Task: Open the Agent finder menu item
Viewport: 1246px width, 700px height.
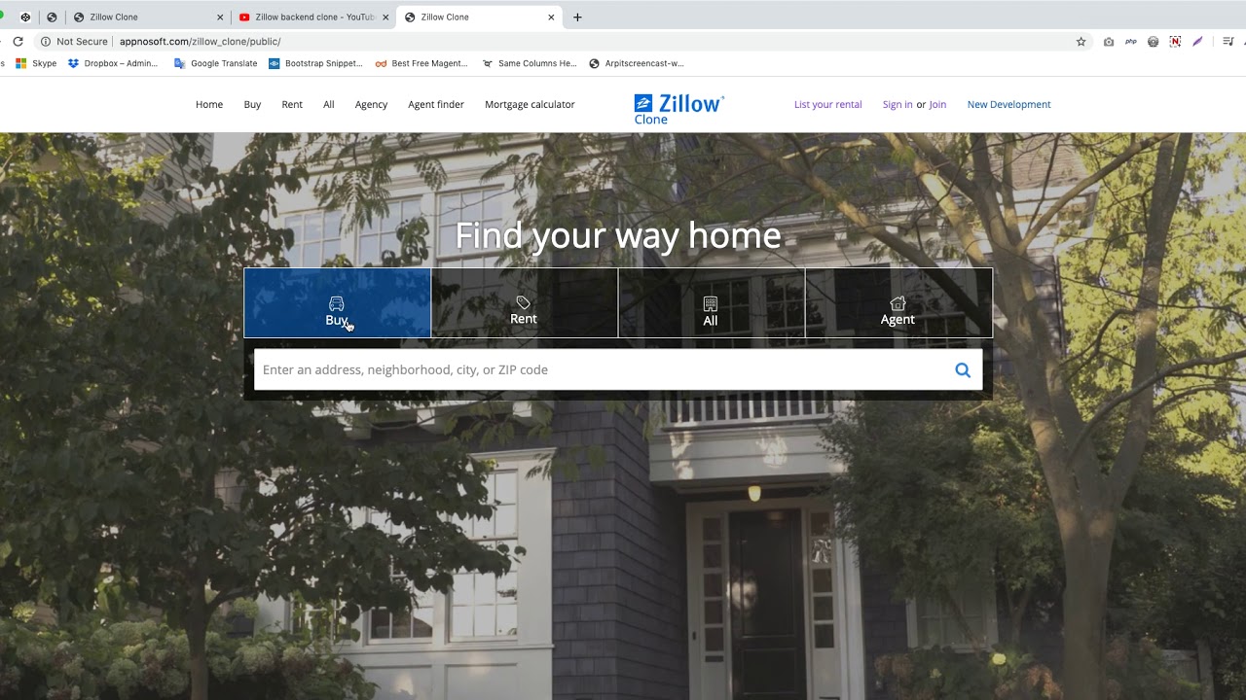Action: tap(436, 104)
